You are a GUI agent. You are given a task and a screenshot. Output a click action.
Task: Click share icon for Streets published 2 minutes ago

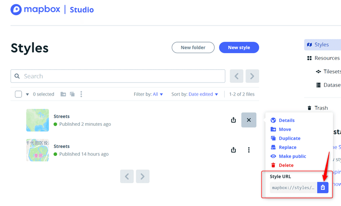pos(233,120)
